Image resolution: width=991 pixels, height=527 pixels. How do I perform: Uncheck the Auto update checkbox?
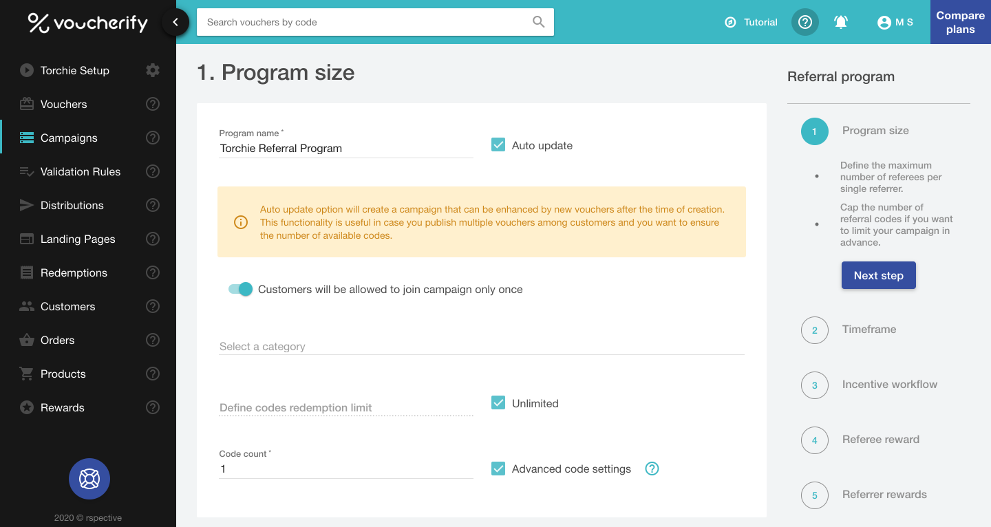498,145
